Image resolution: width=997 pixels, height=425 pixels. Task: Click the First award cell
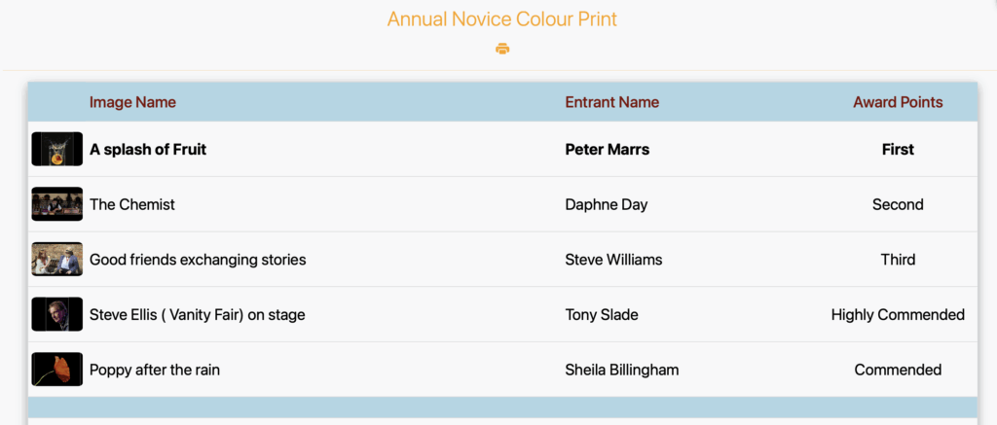(x=898, y=150)
